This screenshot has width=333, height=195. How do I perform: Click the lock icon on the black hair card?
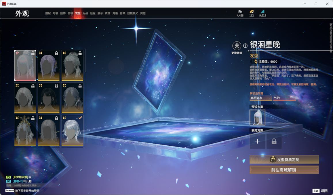pos(56,86)
